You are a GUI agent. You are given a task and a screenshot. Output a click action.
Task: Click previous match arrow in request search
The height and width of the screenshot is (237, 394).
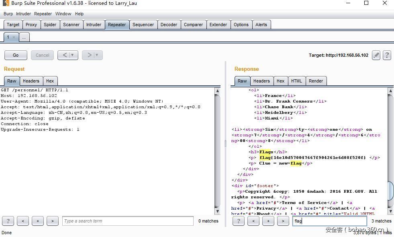tap(23, 221)
